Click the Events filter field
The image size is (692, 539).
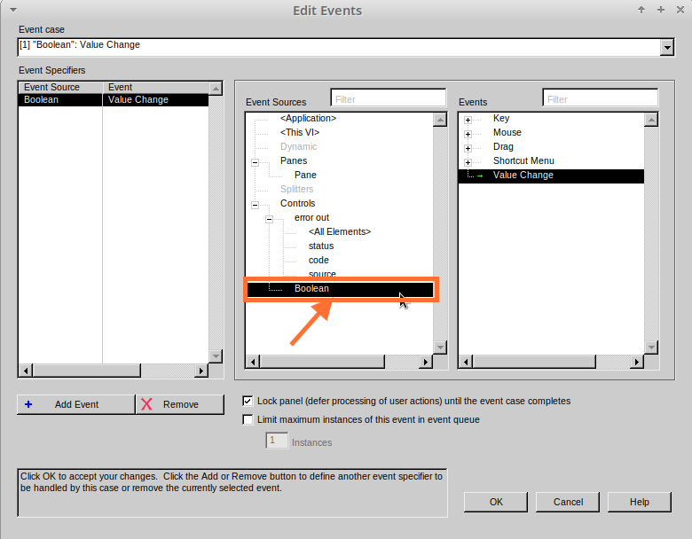pos(601,98)
